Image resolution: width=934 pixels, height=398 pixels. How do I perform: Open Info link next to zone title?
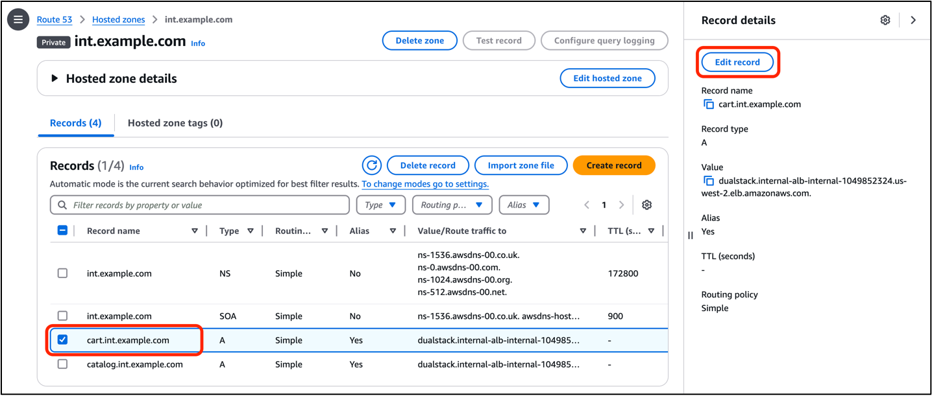click(198, 43)
